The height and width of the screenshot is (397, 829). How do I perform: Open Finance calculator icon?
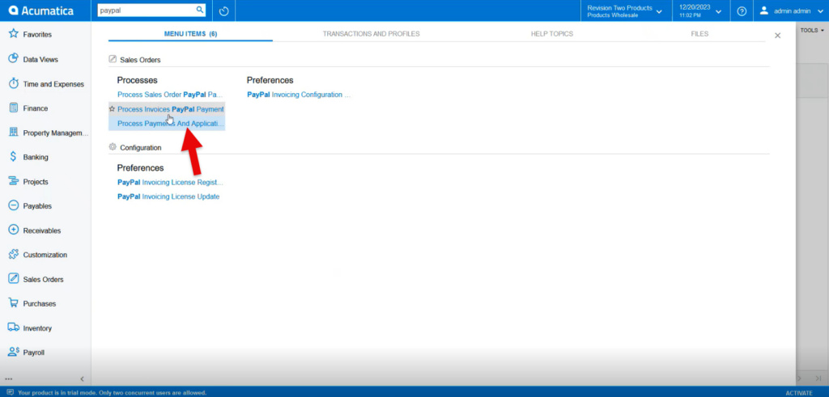point(14,108)
